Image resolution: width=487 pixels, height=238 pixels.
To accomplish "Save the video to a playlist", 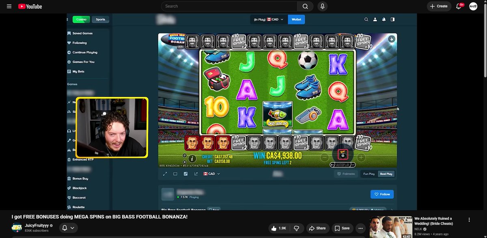I will pos(342,228).
